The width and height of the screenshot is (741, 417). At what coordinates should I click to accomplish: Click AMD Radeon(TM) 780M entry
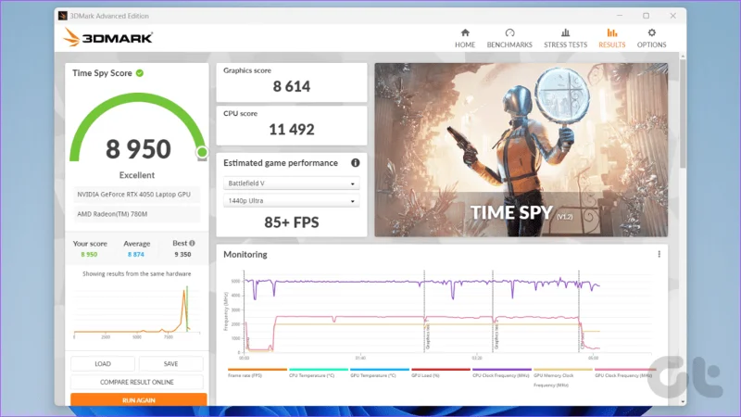(x=136, y=214)
